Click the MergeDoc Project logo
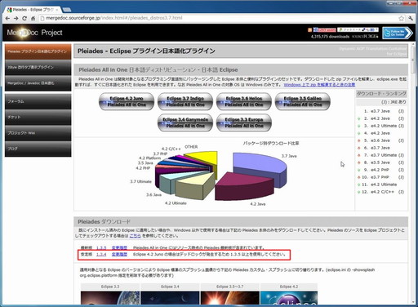Viewport: 418px width, 307px height. coord(34,33)
